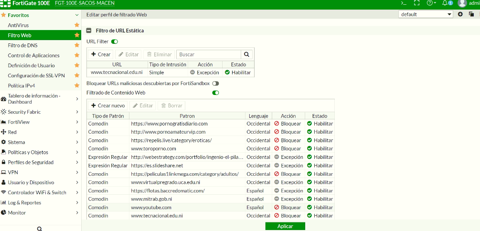Click the add new profile plus icon
Screen dimensions: 480x231
pos(460,14)
